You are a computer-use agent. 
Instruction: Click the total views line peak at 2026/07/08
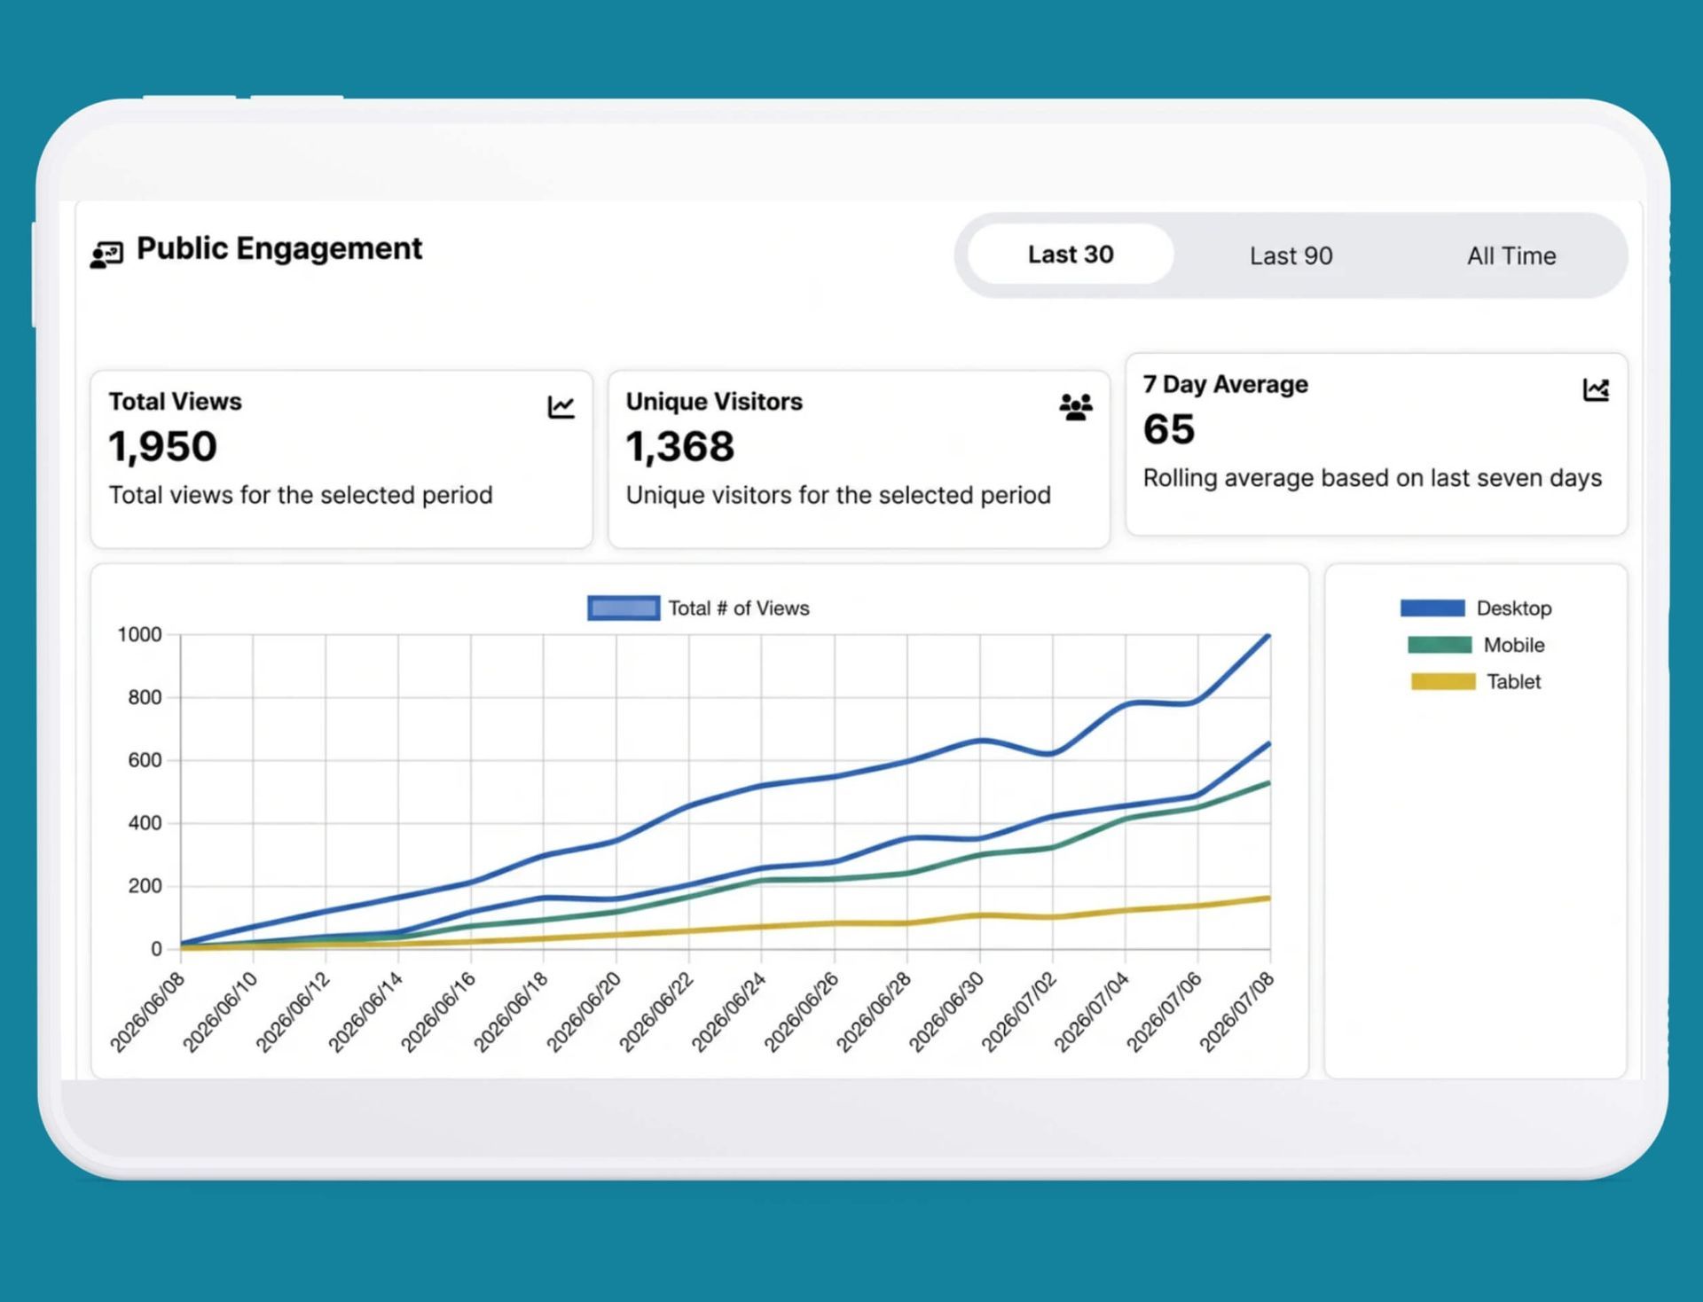click(1269, 636)
